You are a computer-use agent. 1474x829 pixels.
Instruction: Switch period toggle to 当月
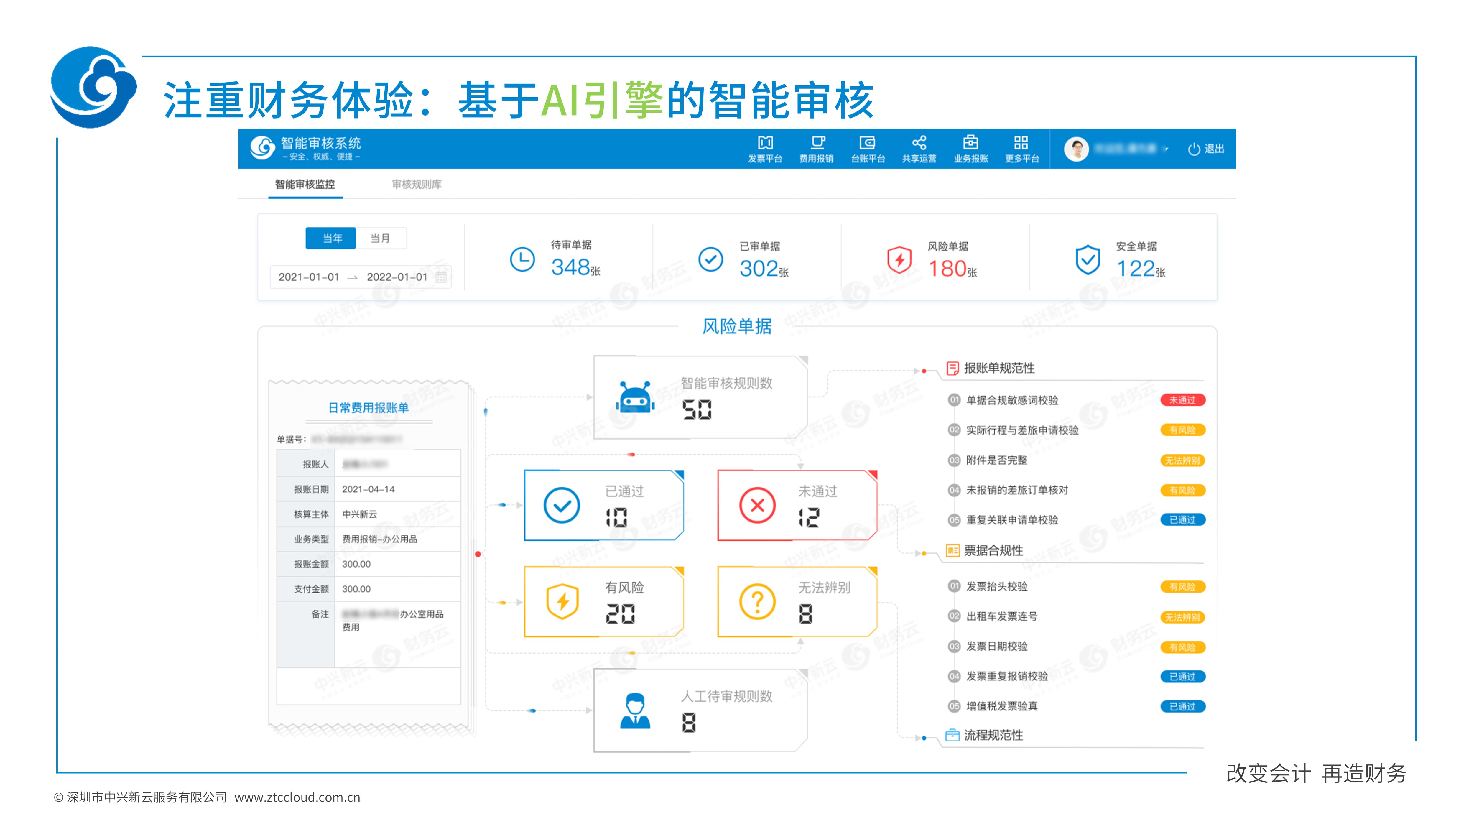point(381,238)
